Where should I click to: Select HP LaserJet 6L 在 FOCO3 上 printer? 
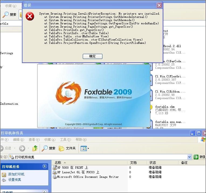click(x=78, y=172)
